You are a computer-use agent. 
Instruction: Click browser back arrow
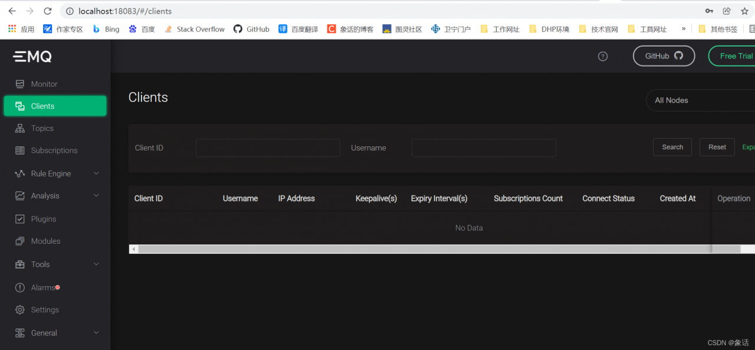[12, 11]
